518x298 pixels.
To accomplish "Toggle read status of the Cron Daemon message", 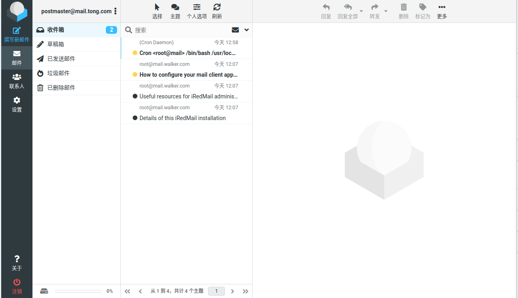I will (135, 53).
